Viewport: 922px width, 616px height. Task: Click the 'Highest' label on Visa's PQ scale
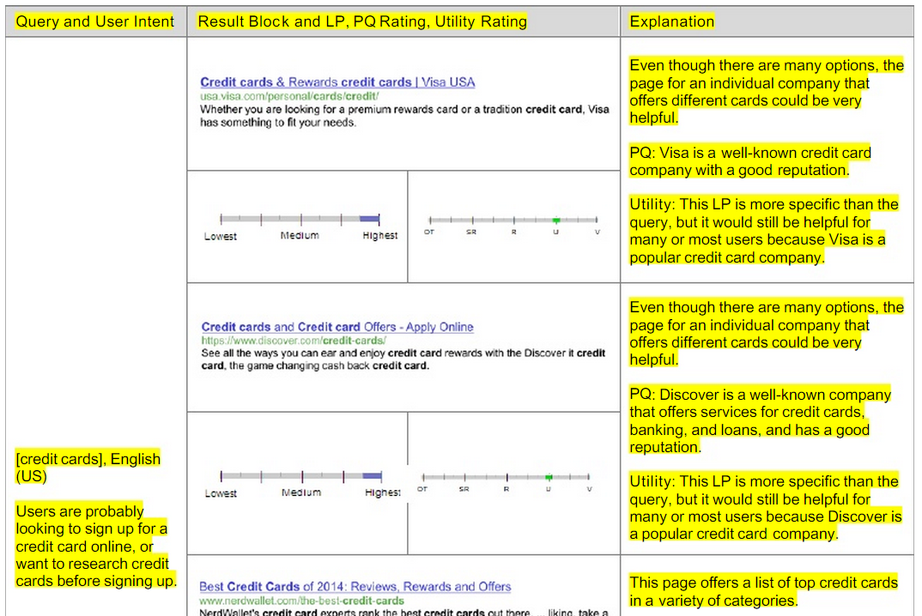coord(379,236)
